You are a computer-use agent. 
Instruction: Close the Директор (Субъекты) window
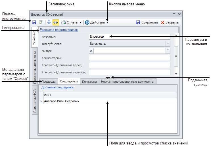pyautogui.click(x=179, y=14)
